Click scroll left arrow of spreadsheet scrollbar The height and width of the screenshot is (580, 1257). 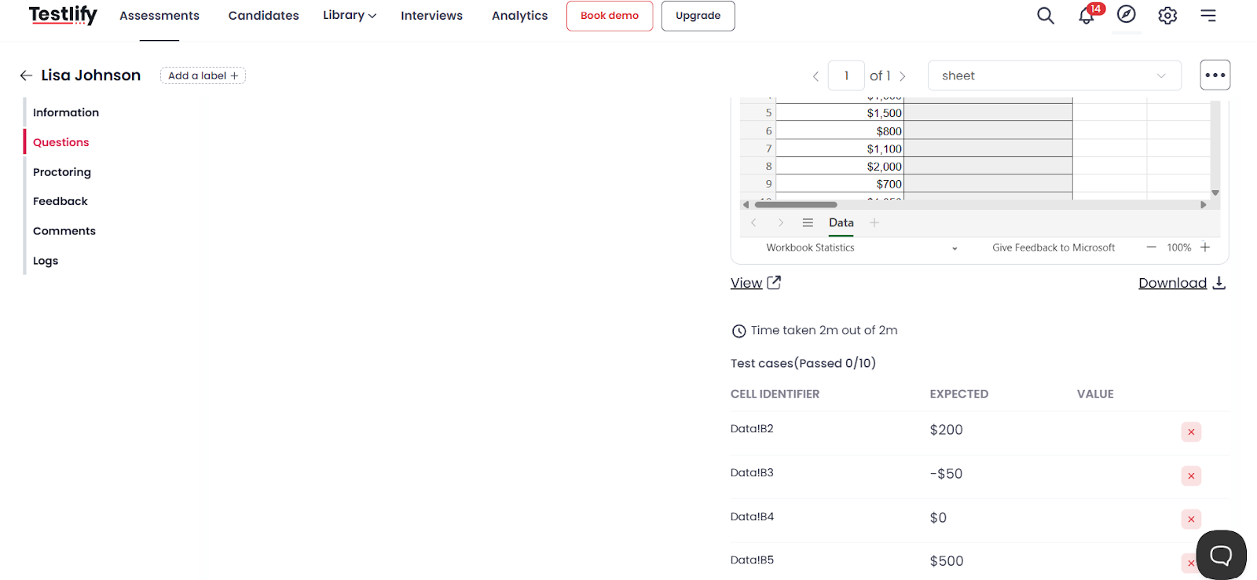(x=746, y=204)
